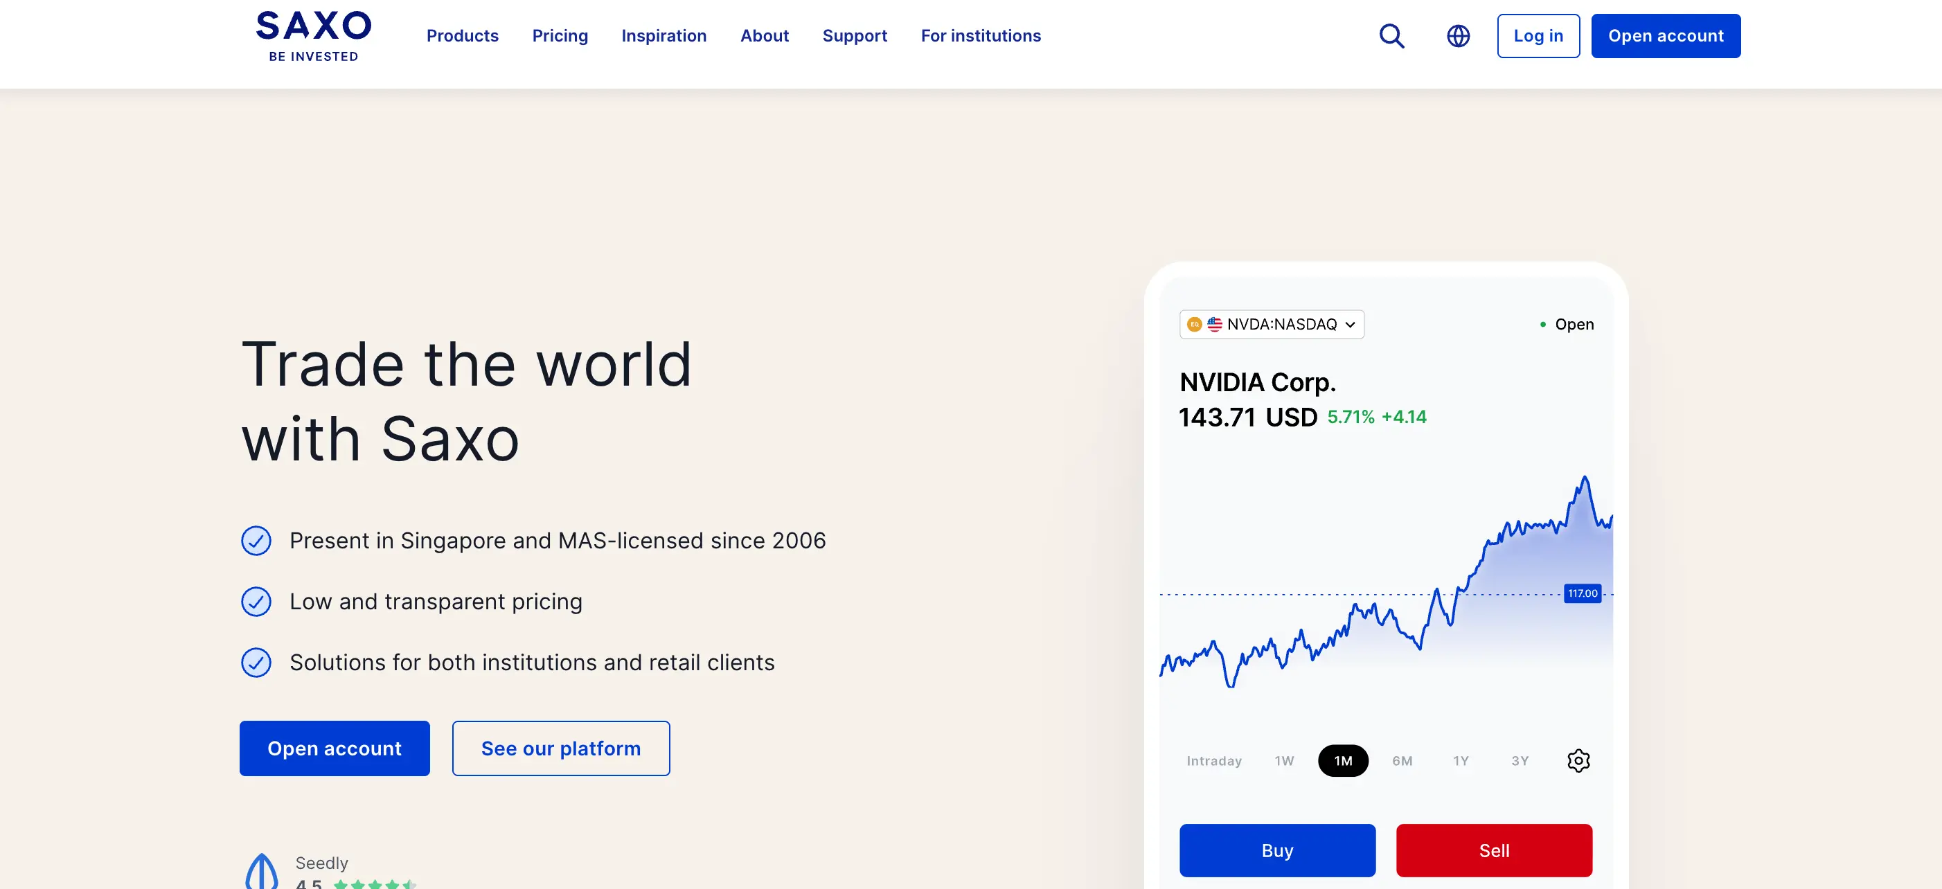The image size is (1942, 889).
Task: Click check icon beside Solutions for institutions
Action: pyautogui.click(x=256, y=662)
